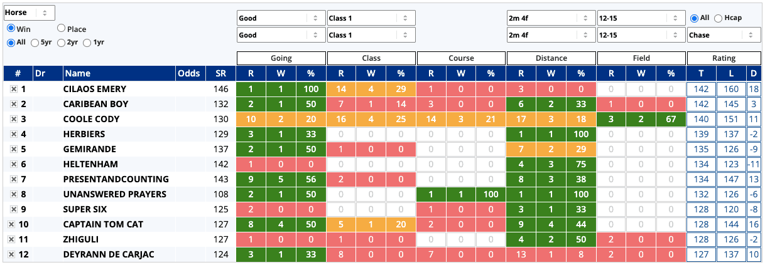Click the X icon beside Herbiers

click(13, 134)
